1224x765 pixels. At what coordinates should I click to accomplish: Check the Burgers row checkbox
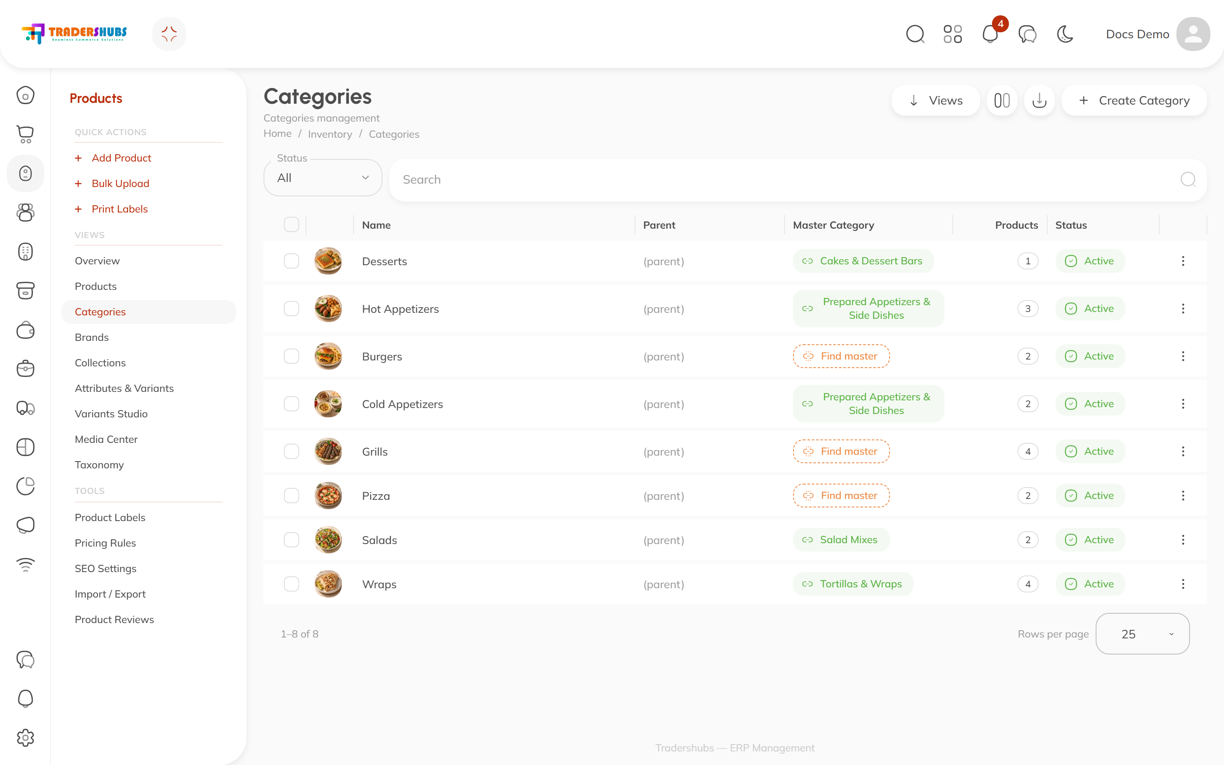tap(291, 356)
